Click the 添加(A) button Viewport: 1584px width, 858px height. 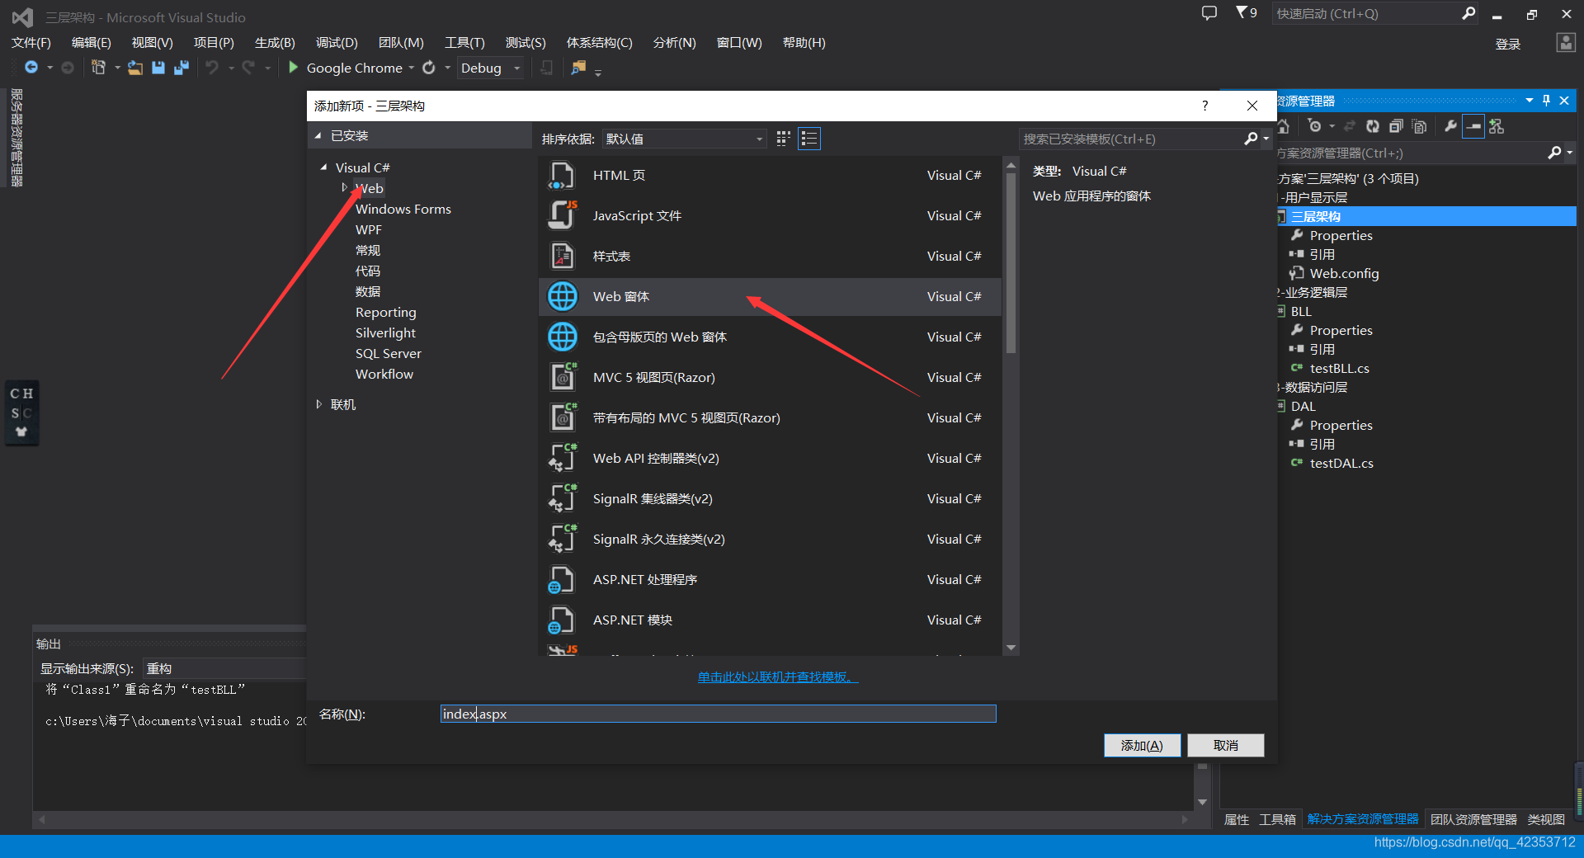[1142, 745]
